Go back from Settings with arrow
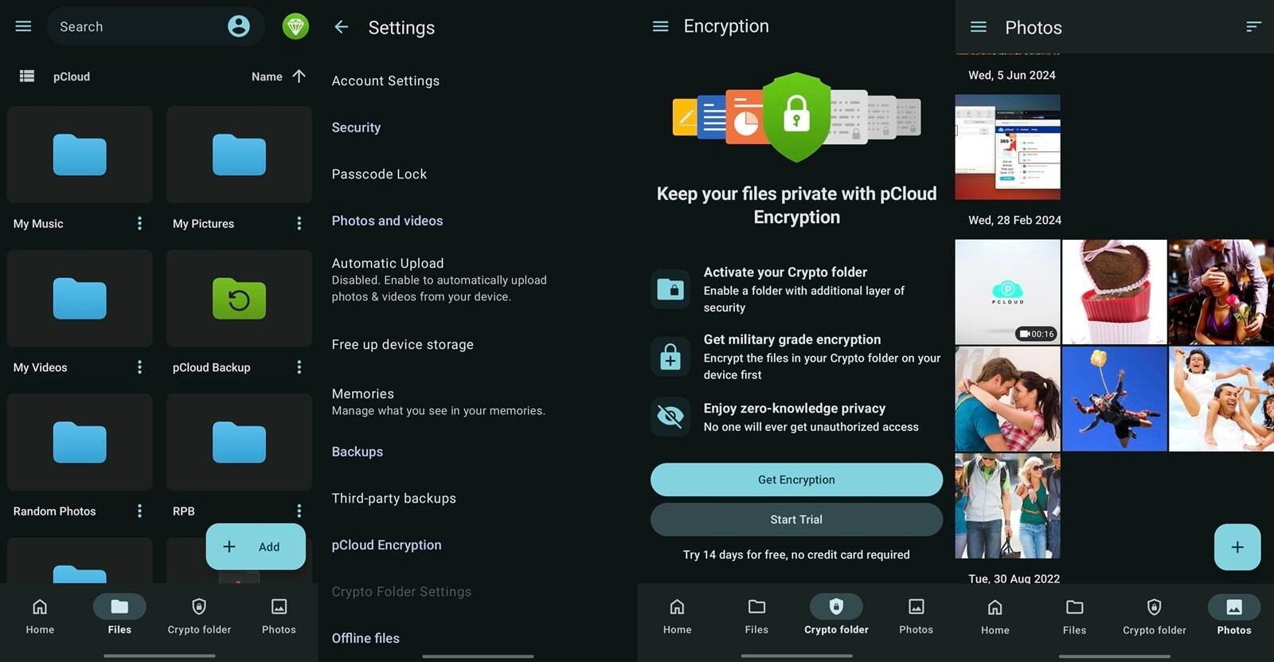The height and width of the screenshot is (662, 1274). click(342, 27)
